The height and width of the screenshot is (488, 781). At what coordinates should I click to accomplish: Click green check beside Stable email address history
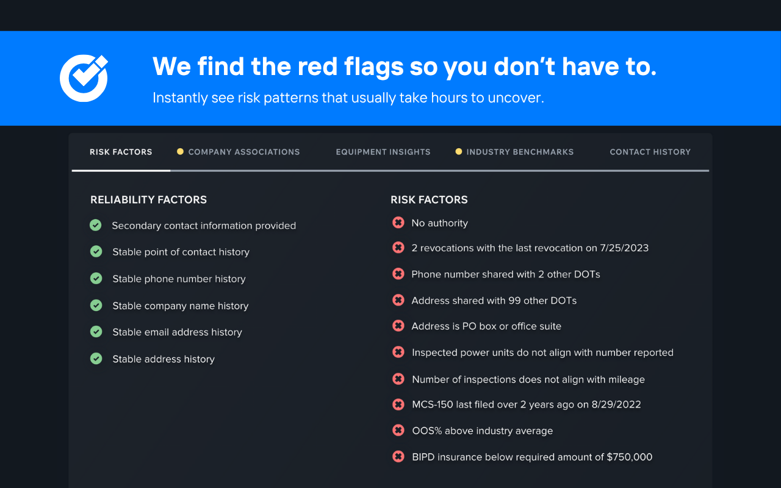[x=96, y=331]
